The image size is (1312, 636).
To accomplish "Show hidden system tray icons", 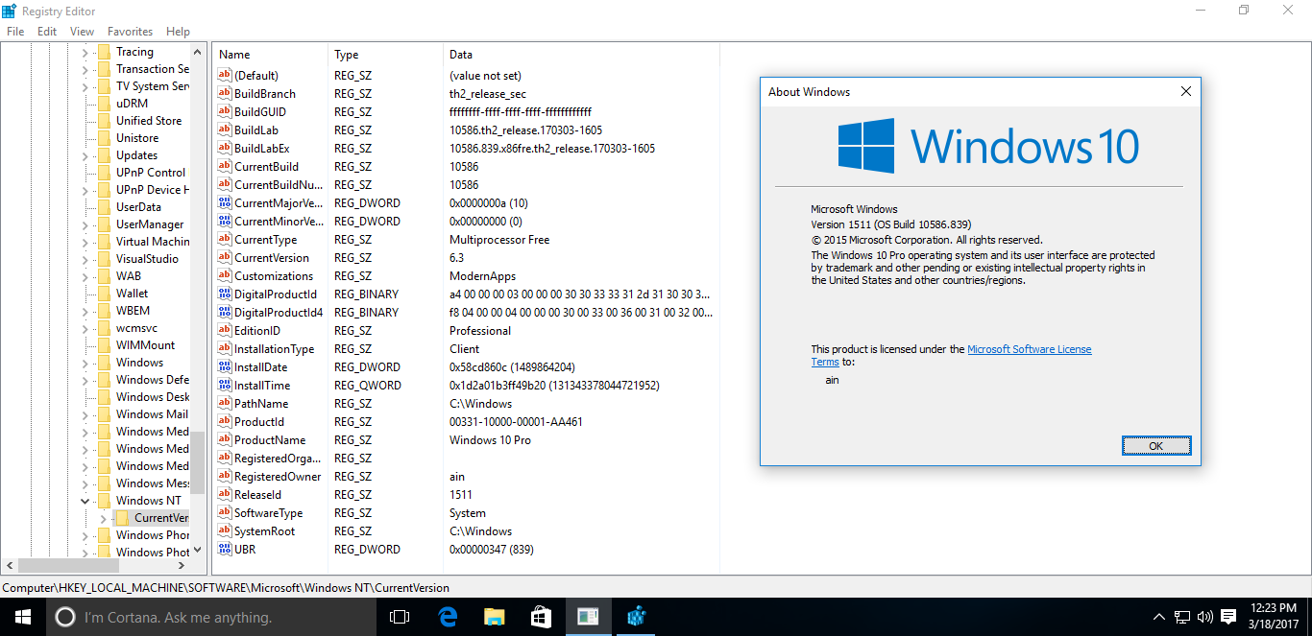I will [1159, 617].
